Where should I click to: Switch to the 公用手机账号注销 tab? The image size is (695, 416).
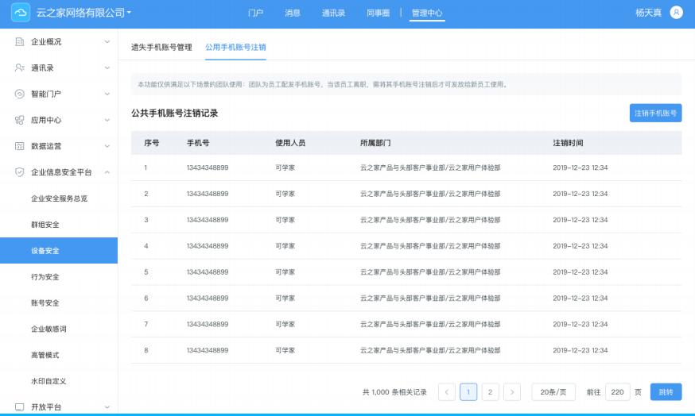coord(235,47)
